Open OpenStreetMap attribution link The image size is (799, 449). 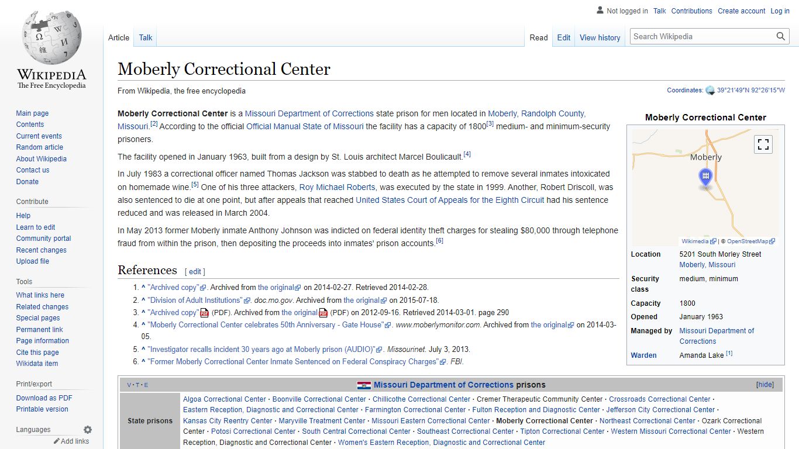tap(748, 241)
